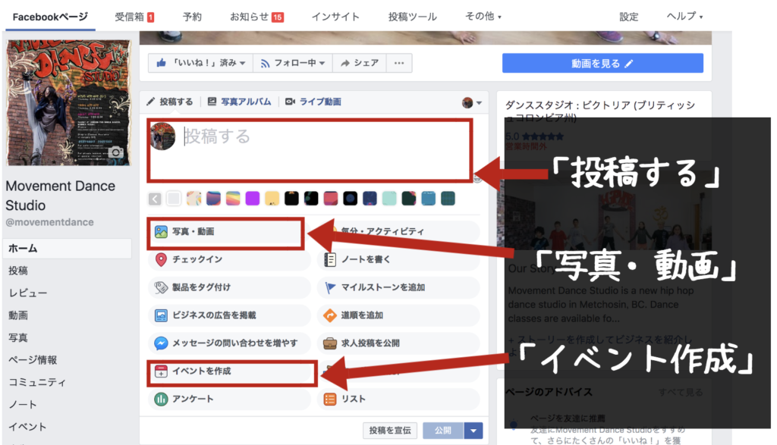Click the camera icon on the profile picture
The width and height of the screenshot is (777, 445).
(116, 152)
